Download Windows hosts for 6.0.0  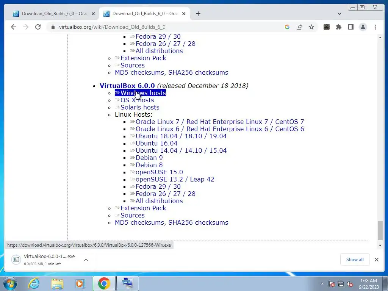(140, 93)
